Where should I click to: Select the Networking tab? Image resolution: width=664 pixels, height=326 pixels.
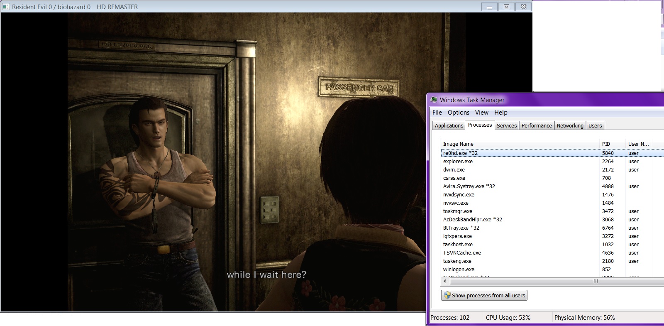pos(570,126)
